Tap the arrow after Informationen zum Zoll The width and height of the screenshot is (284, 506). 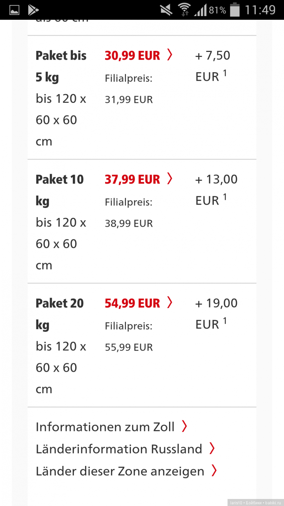tap(184, 426)
